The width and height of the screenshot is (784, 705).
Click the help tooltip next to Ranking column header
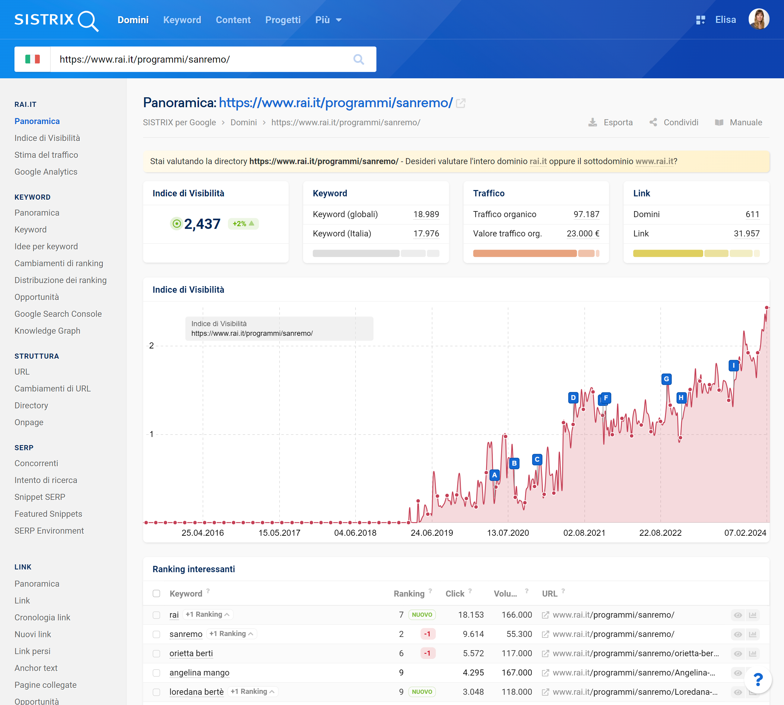[430, 591]
